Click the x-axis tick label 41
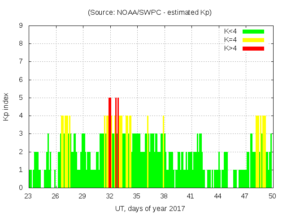The image size is (287, 215). 191,196
